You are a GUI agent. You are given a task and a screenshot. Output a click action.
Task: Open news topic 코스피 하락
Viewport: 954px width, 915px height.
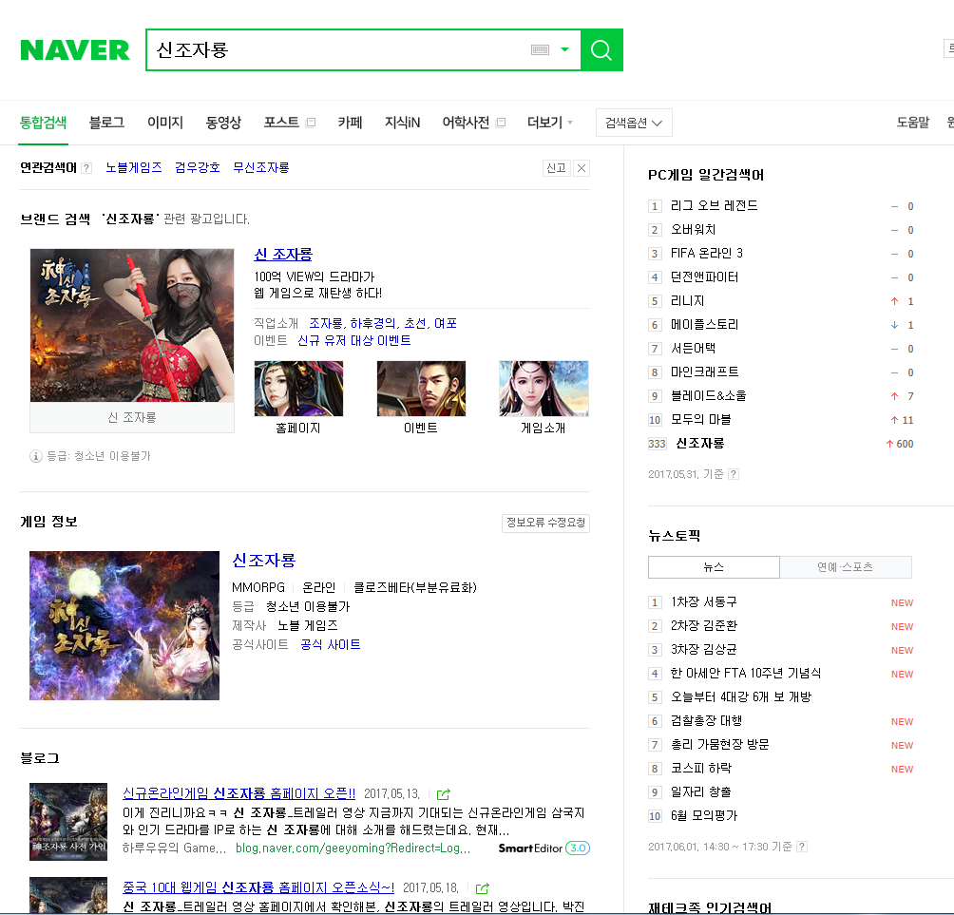(x=701, y=768)
